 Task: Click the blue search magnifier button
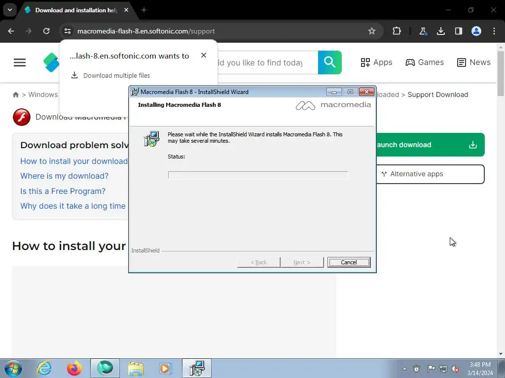[x=330, y=63]
